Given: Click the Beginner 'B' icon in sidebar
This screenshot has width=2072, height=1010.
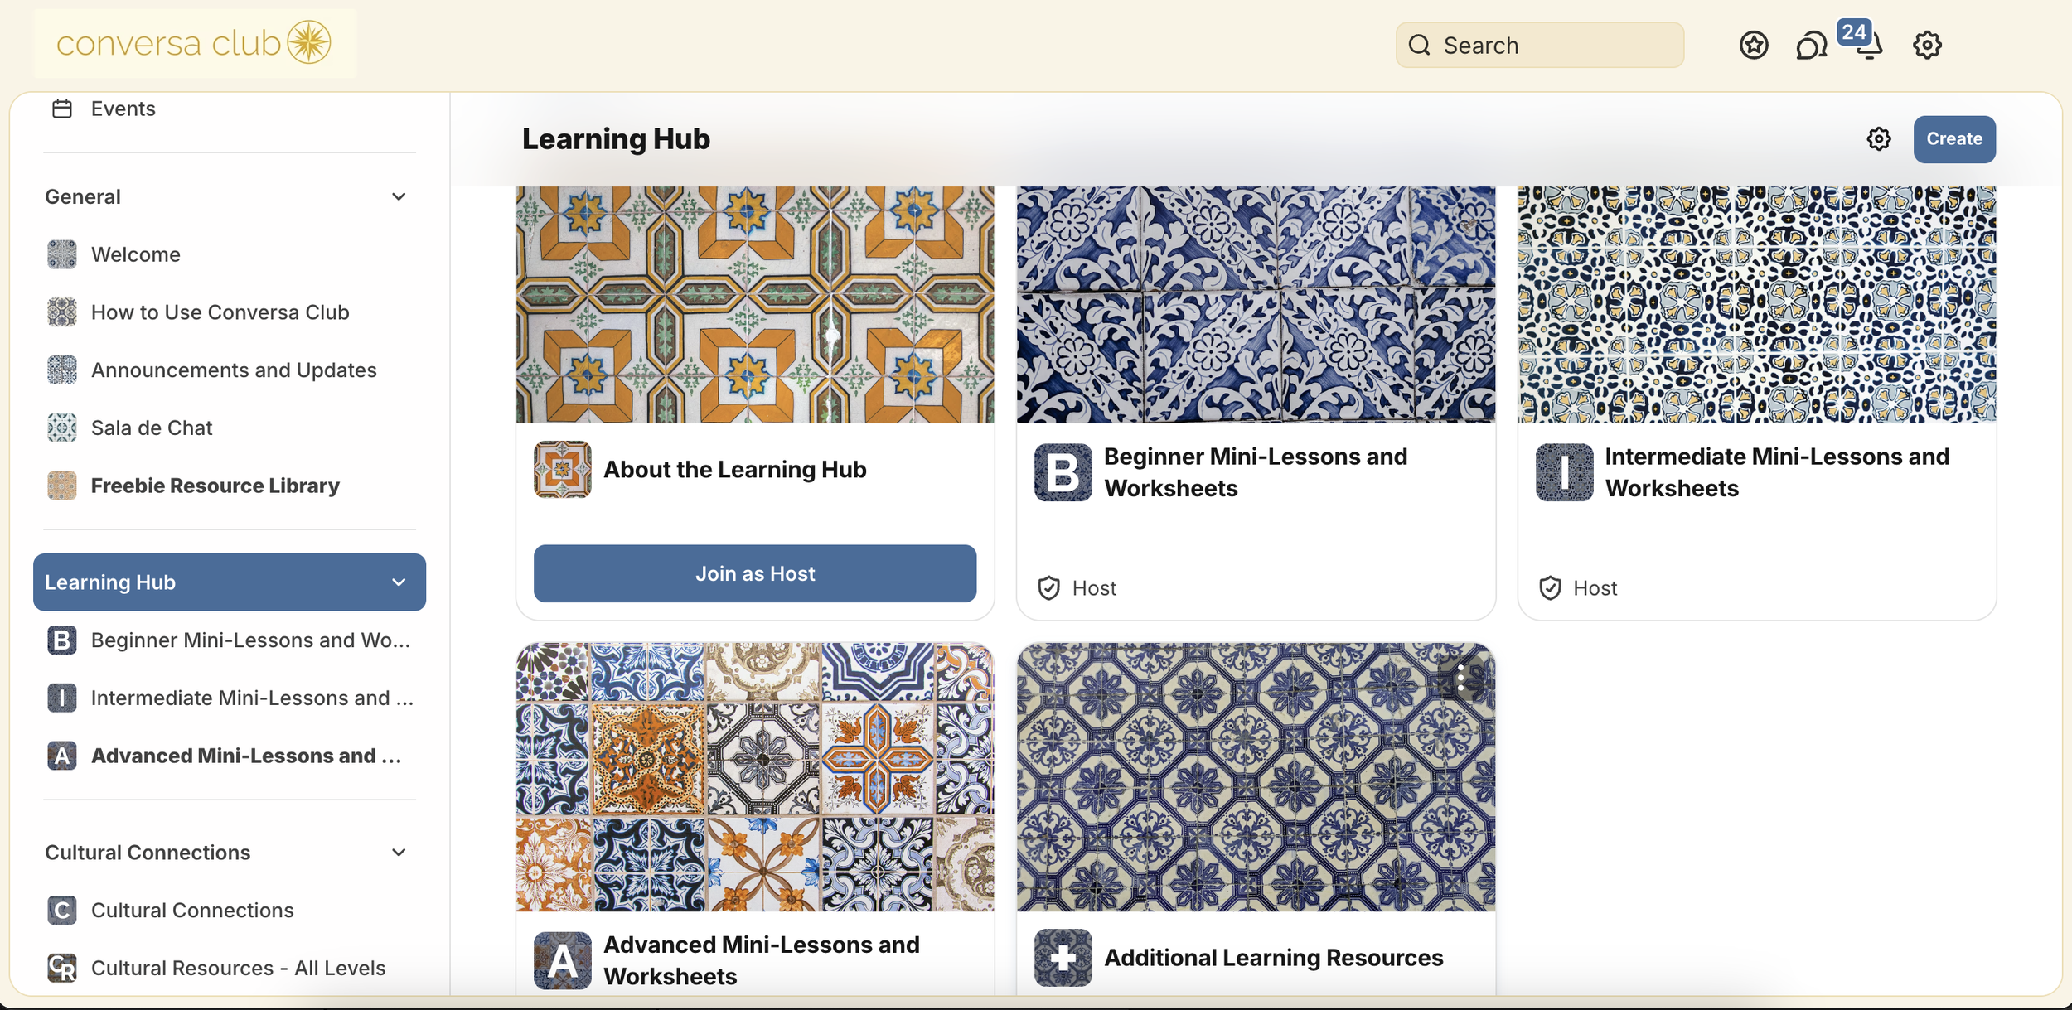Looking at the screenshot, I should (x=61, y=640).
